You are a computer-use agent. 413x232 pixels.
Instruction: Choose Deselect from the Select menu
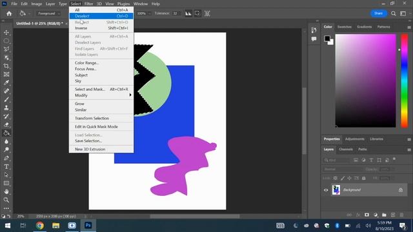[101, 16]
